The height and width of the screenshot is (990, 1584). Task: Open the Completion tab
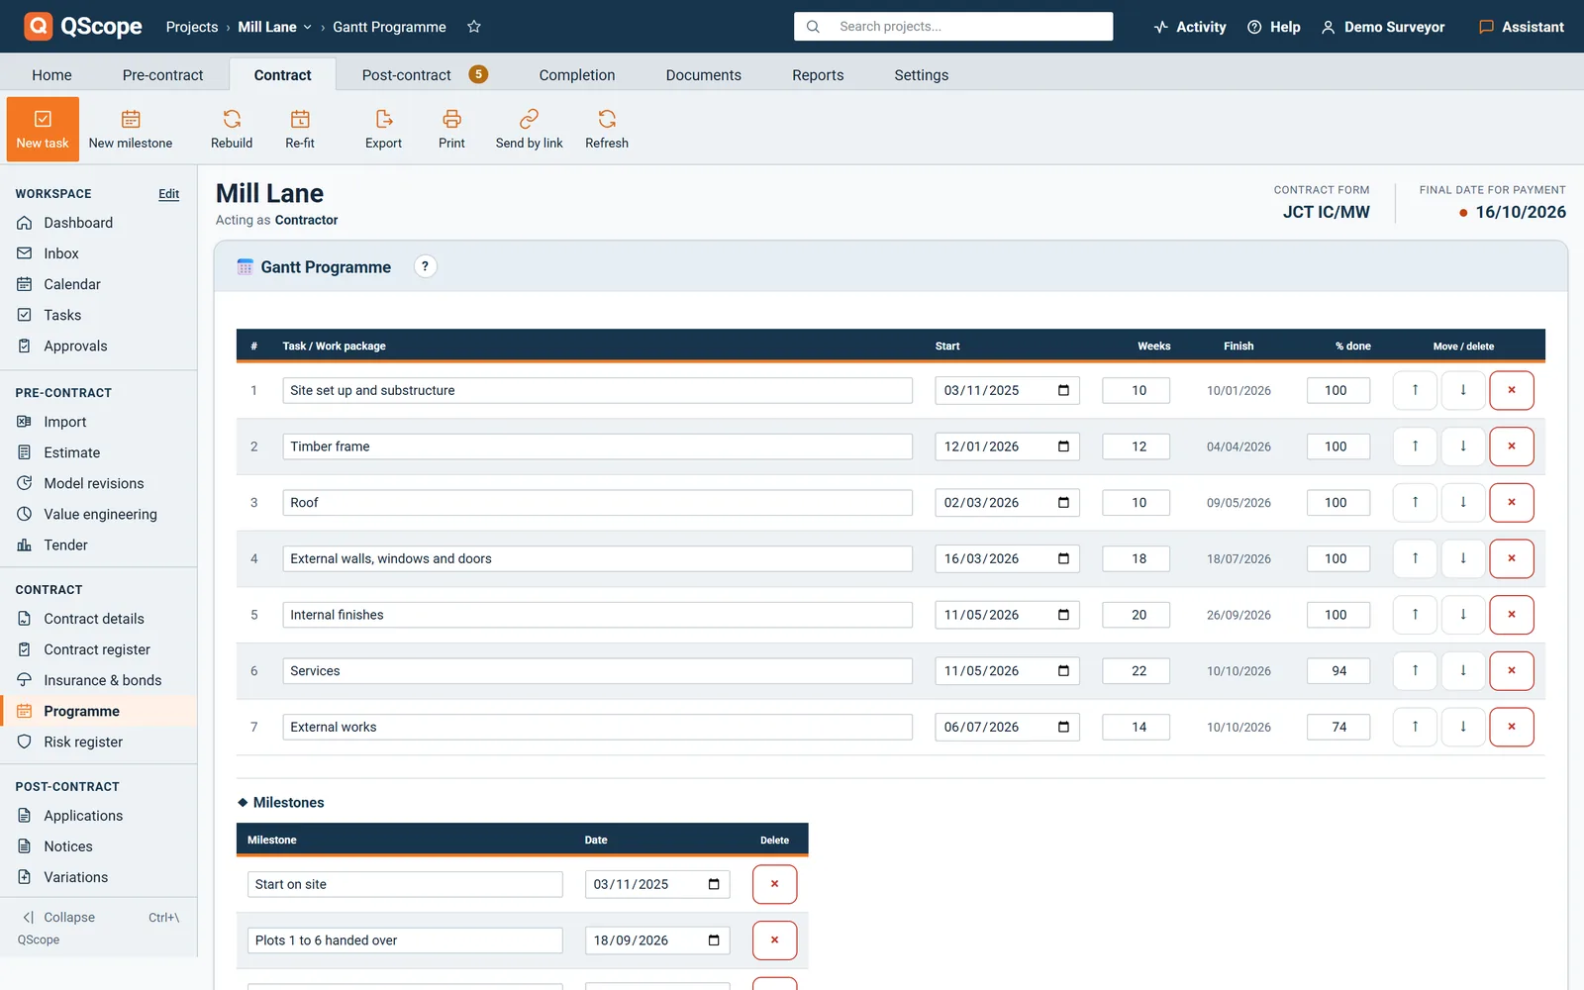(x=577, y=75)
